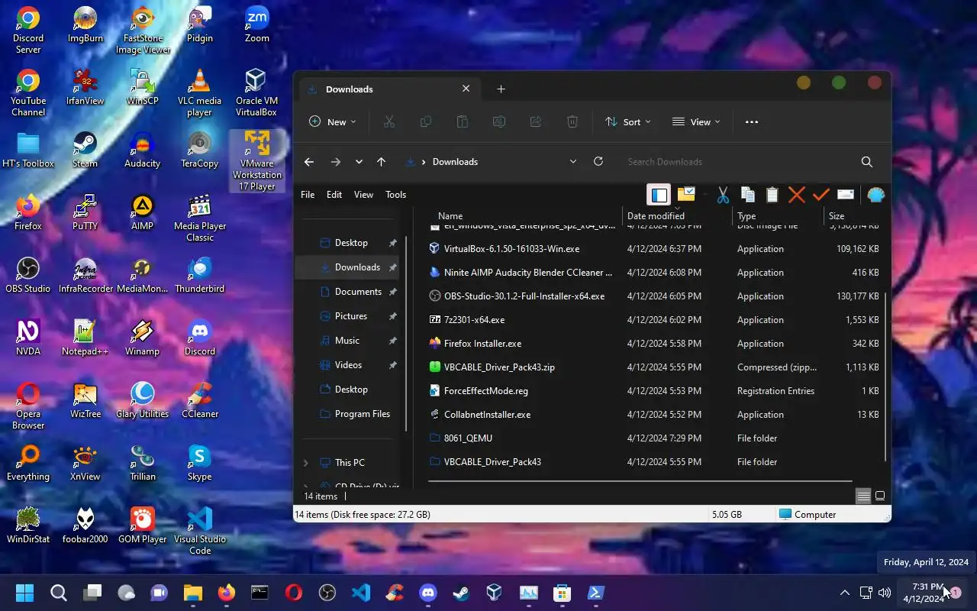Open the Audacity desktop icon
Viewport: 977px width, 611px height.
click(142, 150)
